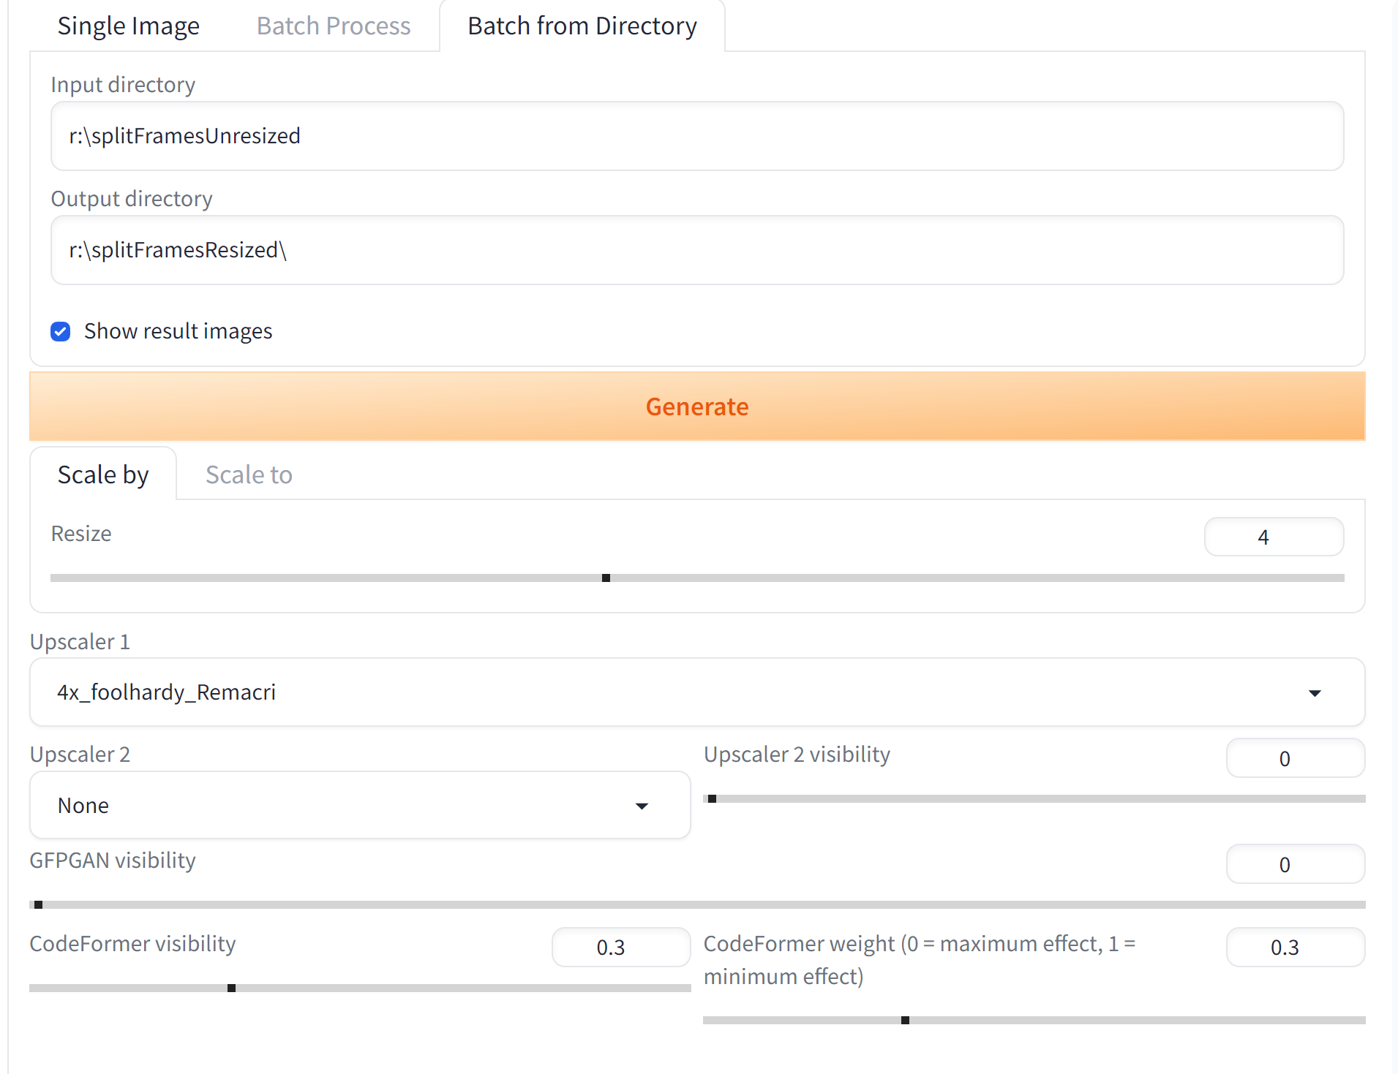
Task: Switch to the Batch Process tab
Action: 334,26
